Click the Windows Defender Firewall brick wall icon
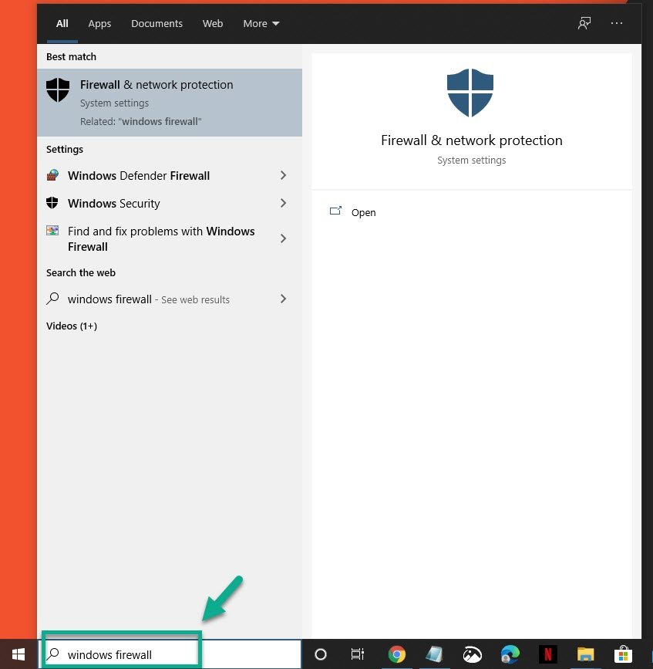Viewport: 653px width, 669px height. pyautogui.click(x=52, y=175)
